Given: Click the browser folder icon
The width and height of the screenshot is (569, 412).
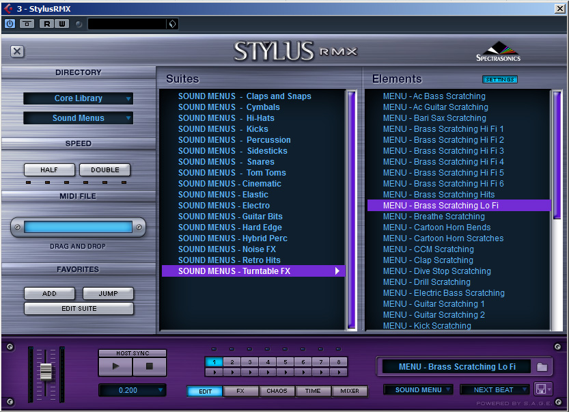Looking at the screenshot, I should tap(542, 367).
